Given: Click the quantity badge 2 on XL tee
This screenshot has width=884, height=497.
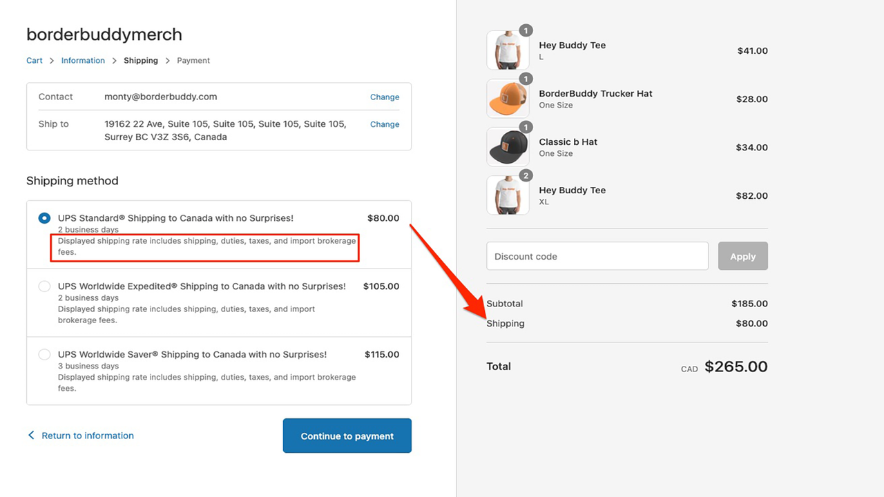Looking at the screenshot, I should tap(526, 176).
